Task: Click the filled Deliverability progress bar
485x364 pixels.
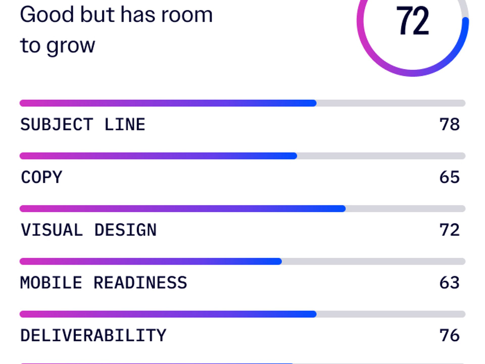Action: pyautogui.click(x=168, y=314)
